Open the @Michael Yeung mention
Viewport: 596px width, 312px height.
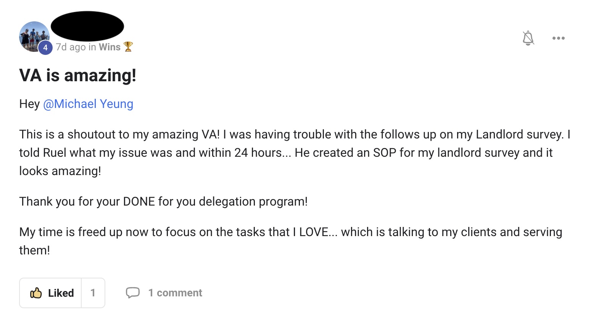point(88,104)
